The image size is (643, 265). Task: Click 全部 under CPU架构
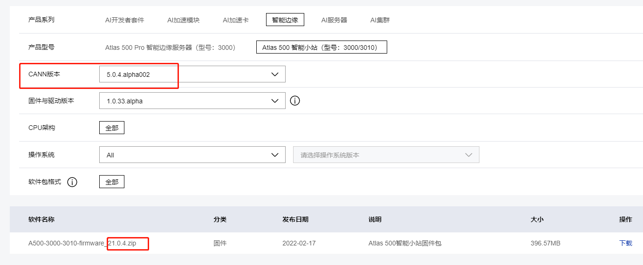point(112,128)
